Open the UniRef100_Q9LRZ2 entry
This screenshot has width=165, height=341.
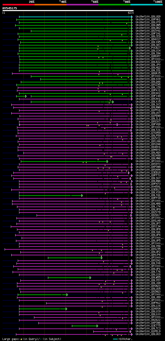click(148, 62)
